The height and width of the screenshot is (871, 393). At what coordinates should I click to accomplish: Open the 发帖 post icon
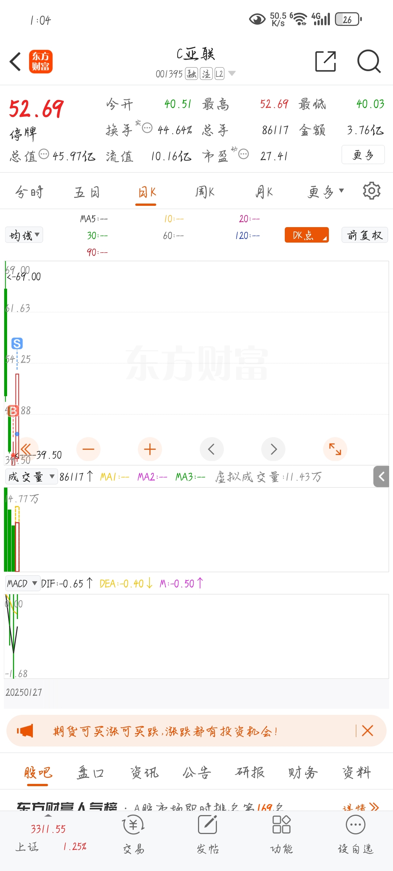point(208,835)
